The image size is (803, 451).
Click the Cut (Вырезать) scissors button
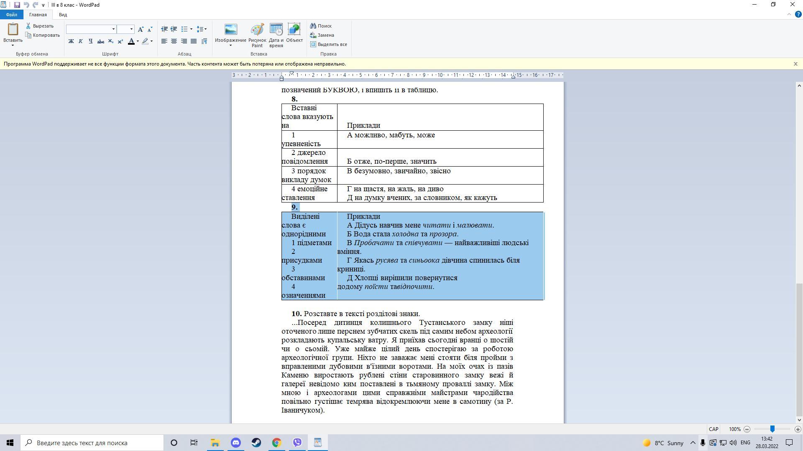coord(40,26)
